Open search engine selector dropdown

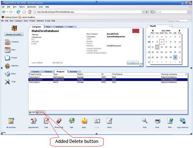coord(154,12)
